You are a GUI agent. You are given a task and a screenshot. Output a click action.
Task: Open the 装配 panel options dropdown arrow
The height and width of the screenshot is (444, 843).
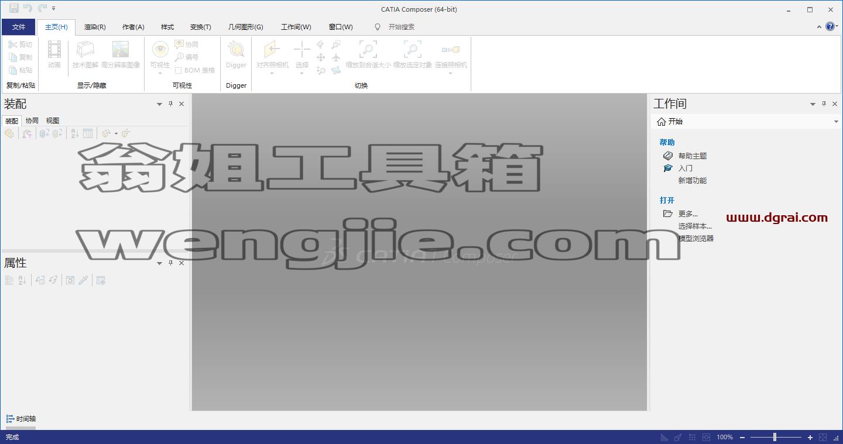[159, 104]
